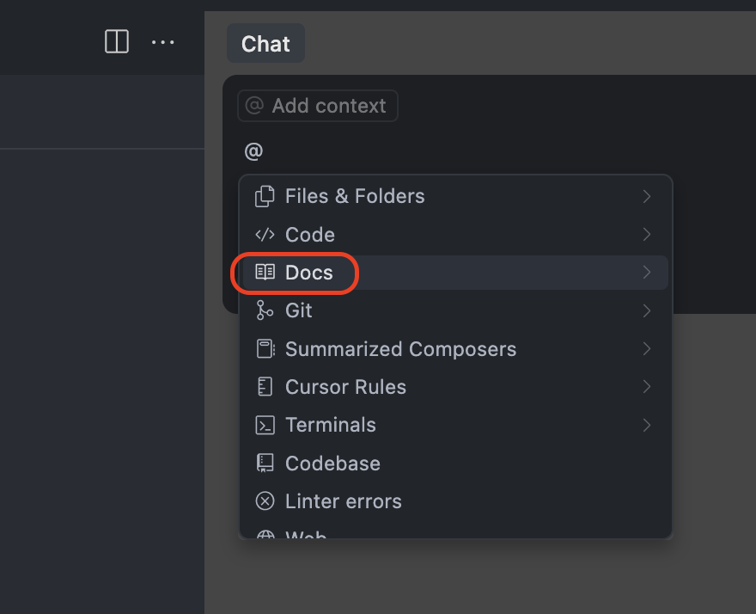The width and height of the screenshot is (756, 614).
Task: Expand the Files & Folders submenu chevron
Action: (647, 196)
